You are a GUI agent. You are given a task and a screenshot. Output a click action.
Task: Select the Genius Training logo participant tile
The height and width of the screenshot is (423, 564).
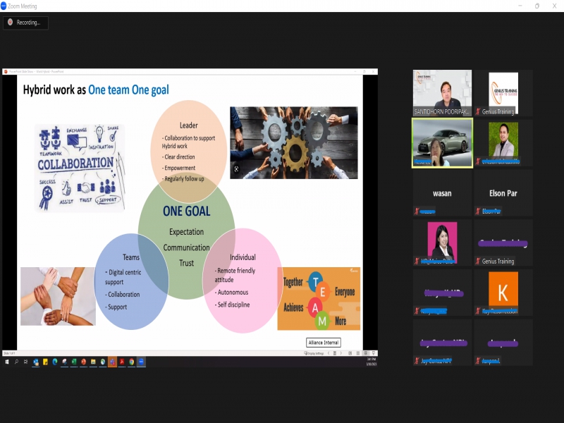click(x=503, y=93)
